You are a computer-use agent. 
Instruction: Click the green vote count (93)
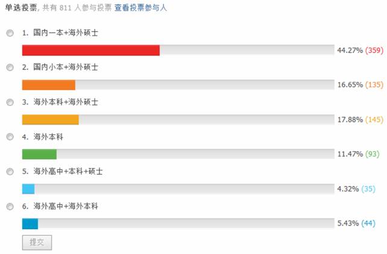[372, 155]
